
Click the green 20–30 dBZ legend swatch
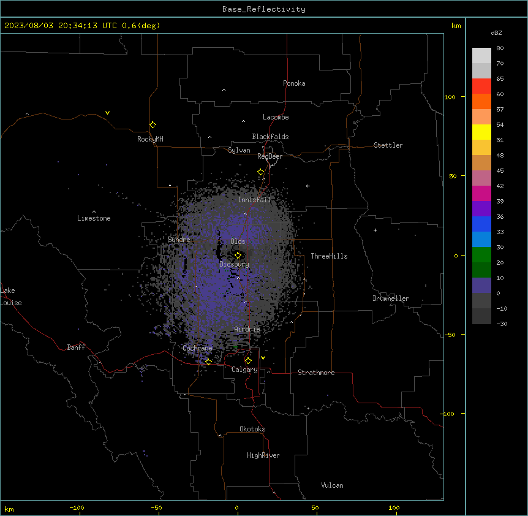point(481,255)
